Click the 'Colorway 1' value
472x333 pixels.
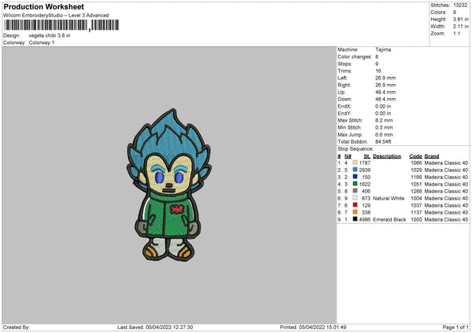point(42,42)
